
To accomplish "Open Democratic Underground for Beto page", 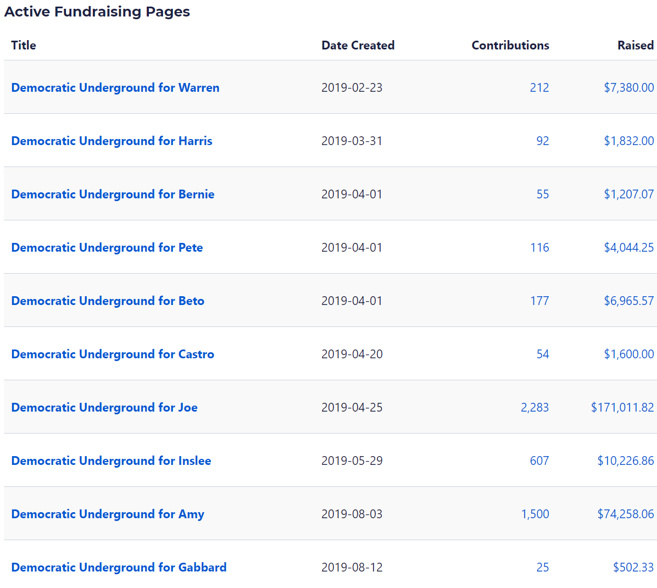I will tap(108, 301).
